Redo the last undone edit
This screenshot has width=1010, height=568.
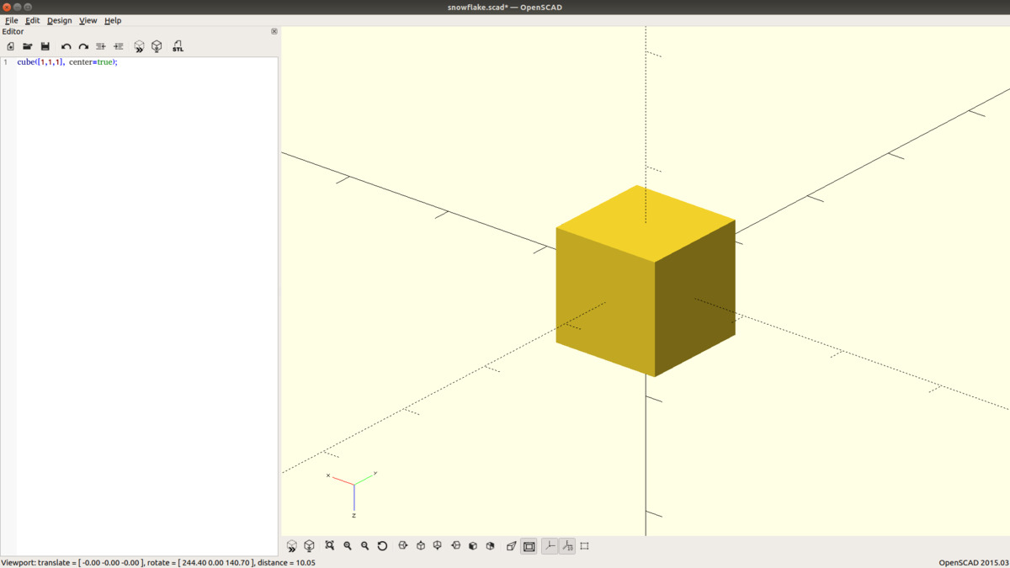tap(83, 46)
